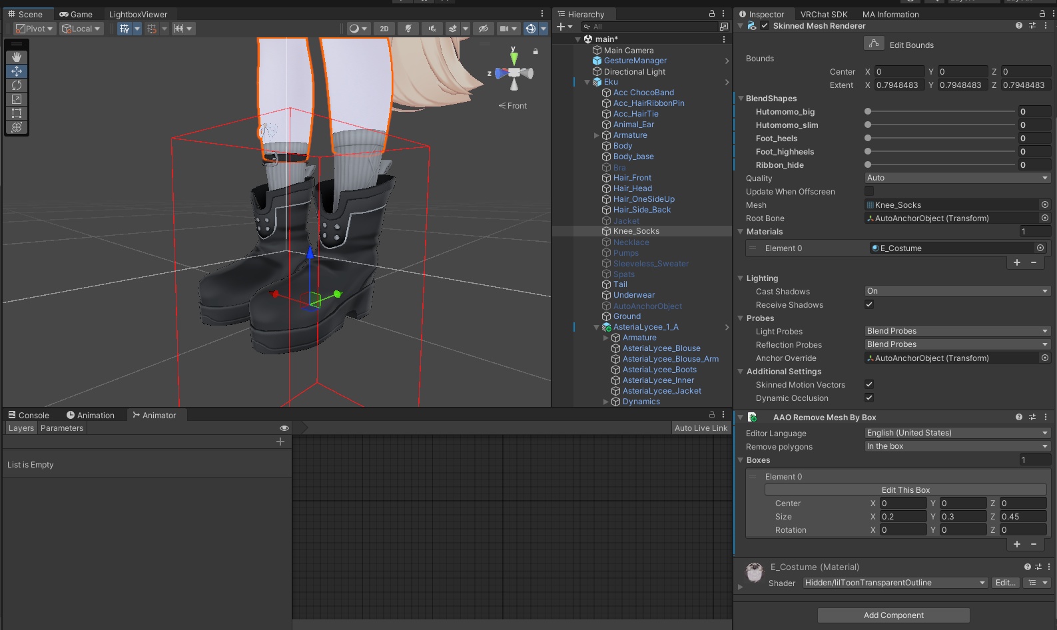Open the Cast Shadows dropdown

(x=957, y=292)
